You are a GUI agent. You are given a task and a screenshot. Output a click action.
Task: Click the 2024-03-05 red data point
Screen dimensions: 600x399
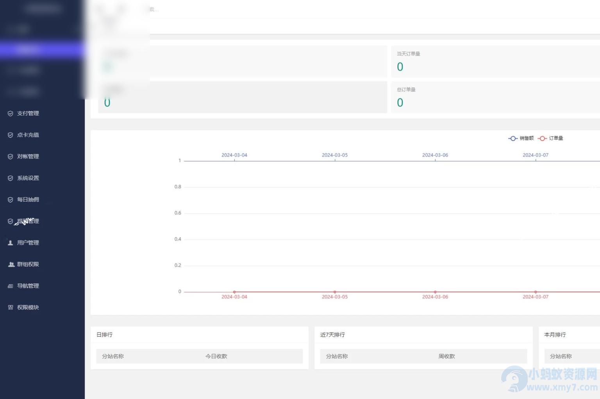(x=335, y=292)
